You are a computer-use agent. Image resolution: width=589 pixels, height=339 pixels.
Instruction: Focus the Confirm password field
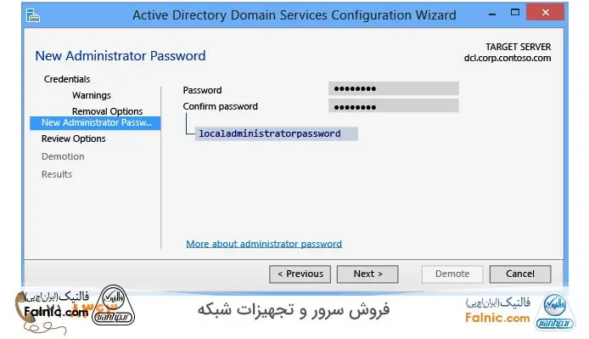[x=394, y=106]
